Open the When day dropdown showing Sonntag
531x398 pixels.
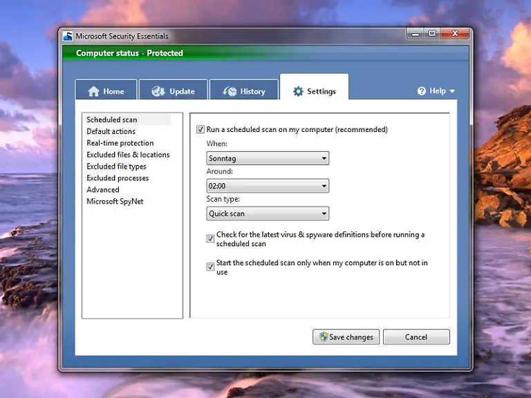[x=268, y=158]
